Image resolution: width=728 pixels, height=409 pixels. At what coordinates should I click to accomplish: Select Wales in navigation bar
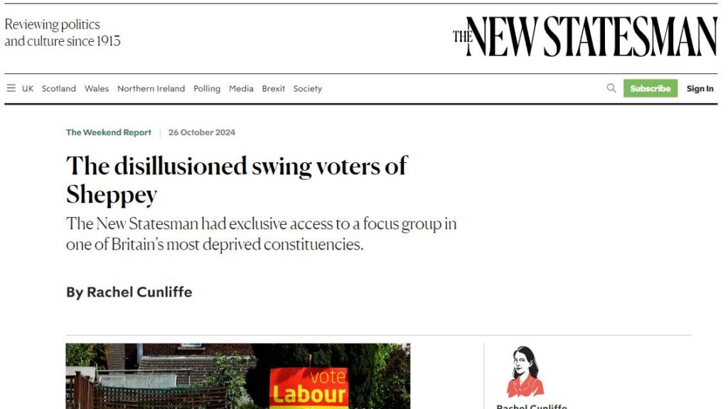(97, 89)
